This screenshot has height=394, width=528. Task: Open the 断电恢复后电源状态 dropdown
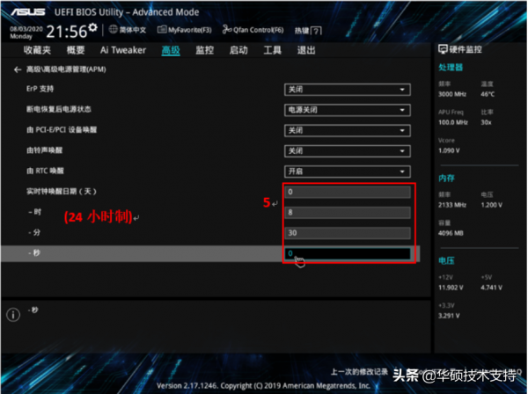(347, 110)
